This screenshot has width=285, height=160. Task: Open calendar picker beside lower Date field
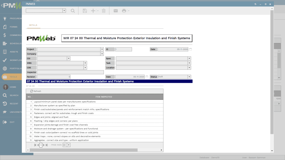[x=147, y=77]
